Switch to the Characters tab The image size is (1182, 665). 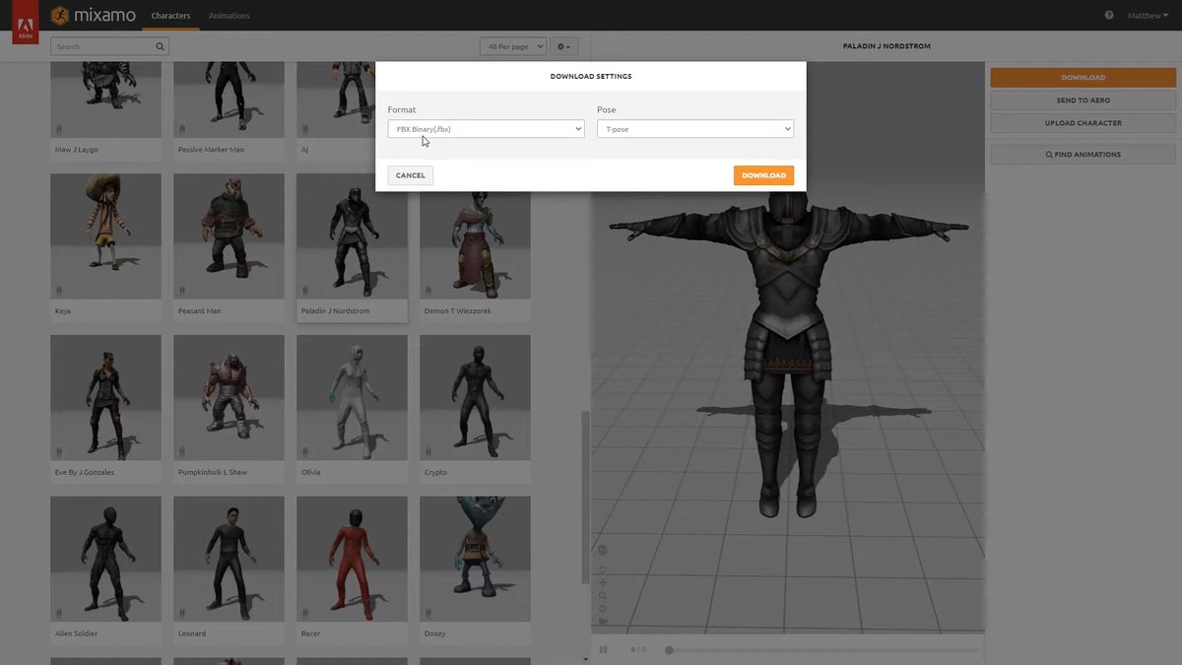(x=171, y=16)
